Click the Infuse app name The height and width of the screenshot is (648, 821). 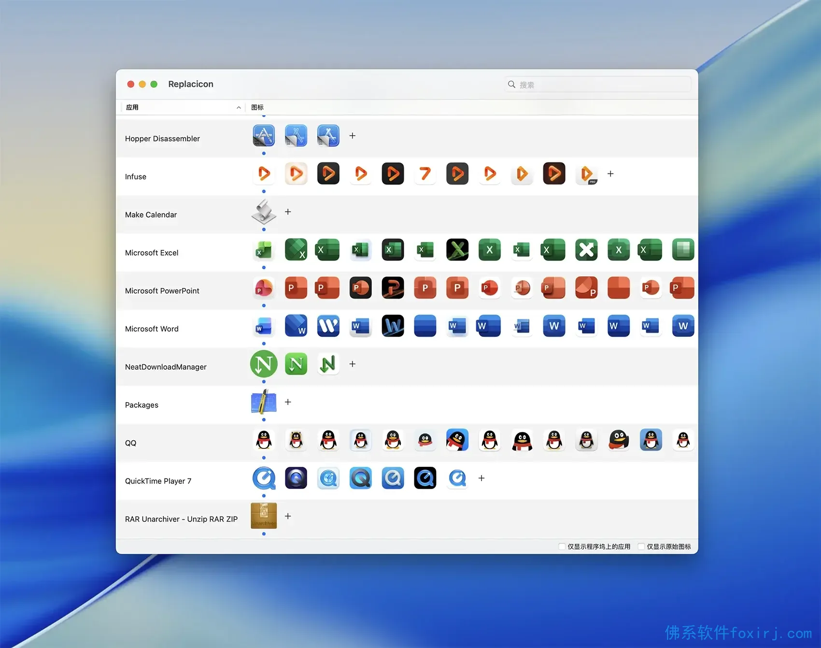point(136,177)
